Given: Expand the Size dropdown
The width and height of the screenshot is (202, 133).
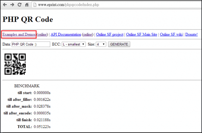Looking at the screenshot, I should pyautogui.click(x=101, y=44).
